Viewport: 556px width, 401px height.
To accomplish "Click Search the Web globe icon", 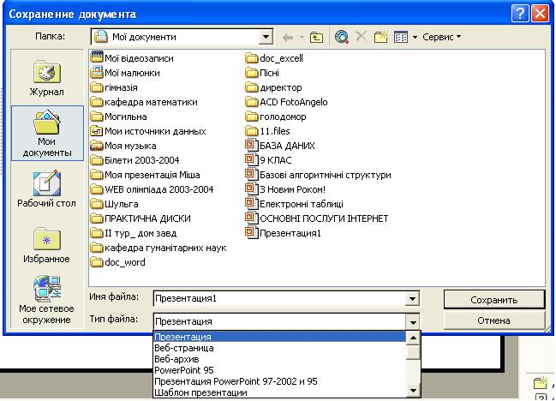I will pos(342,37).
